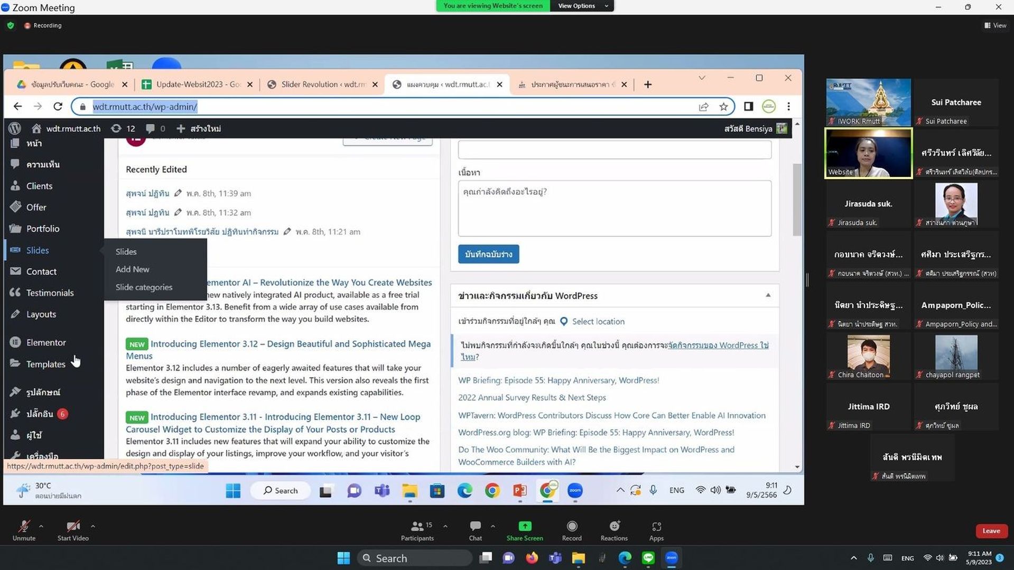Open Zoom Reactions panel

click(x=614, y=526)
